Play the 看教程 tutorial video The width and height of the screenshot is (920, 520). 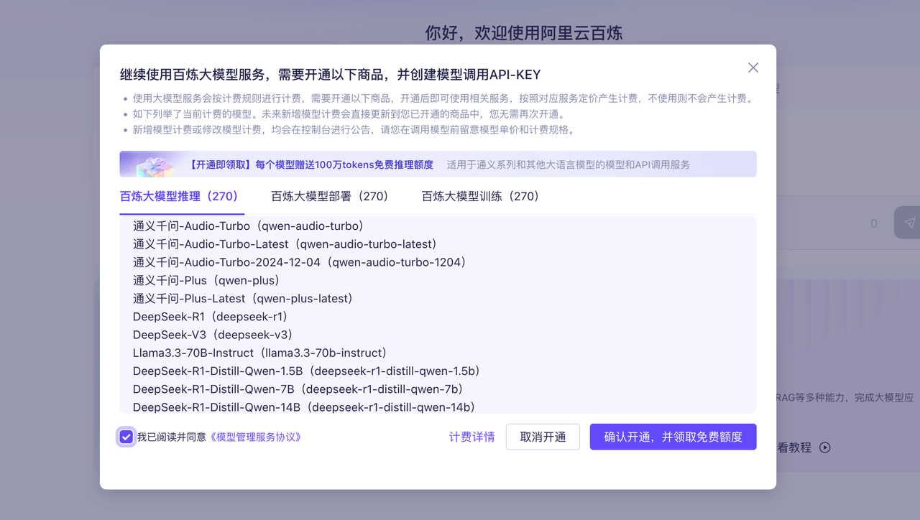[x=824, y=447]
